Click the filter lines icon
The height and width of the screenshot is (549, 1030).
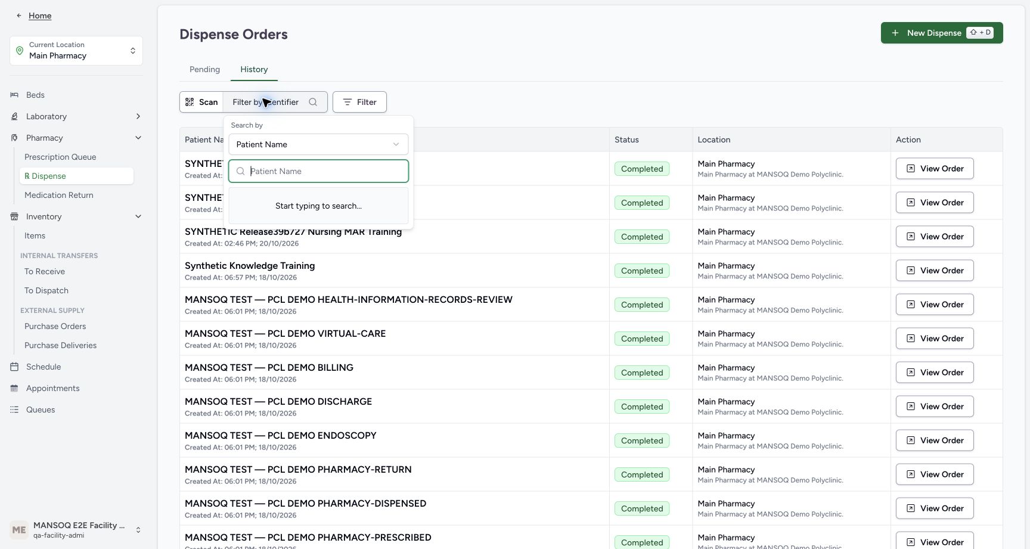tap(348, 102)
